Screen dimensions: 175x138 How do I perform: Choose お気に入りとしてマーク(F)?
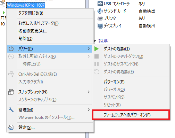39,23
